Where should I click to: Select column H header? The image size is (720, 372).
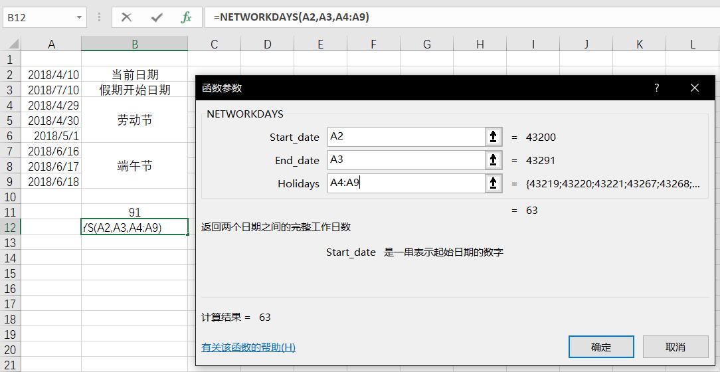tap(480, 44)
